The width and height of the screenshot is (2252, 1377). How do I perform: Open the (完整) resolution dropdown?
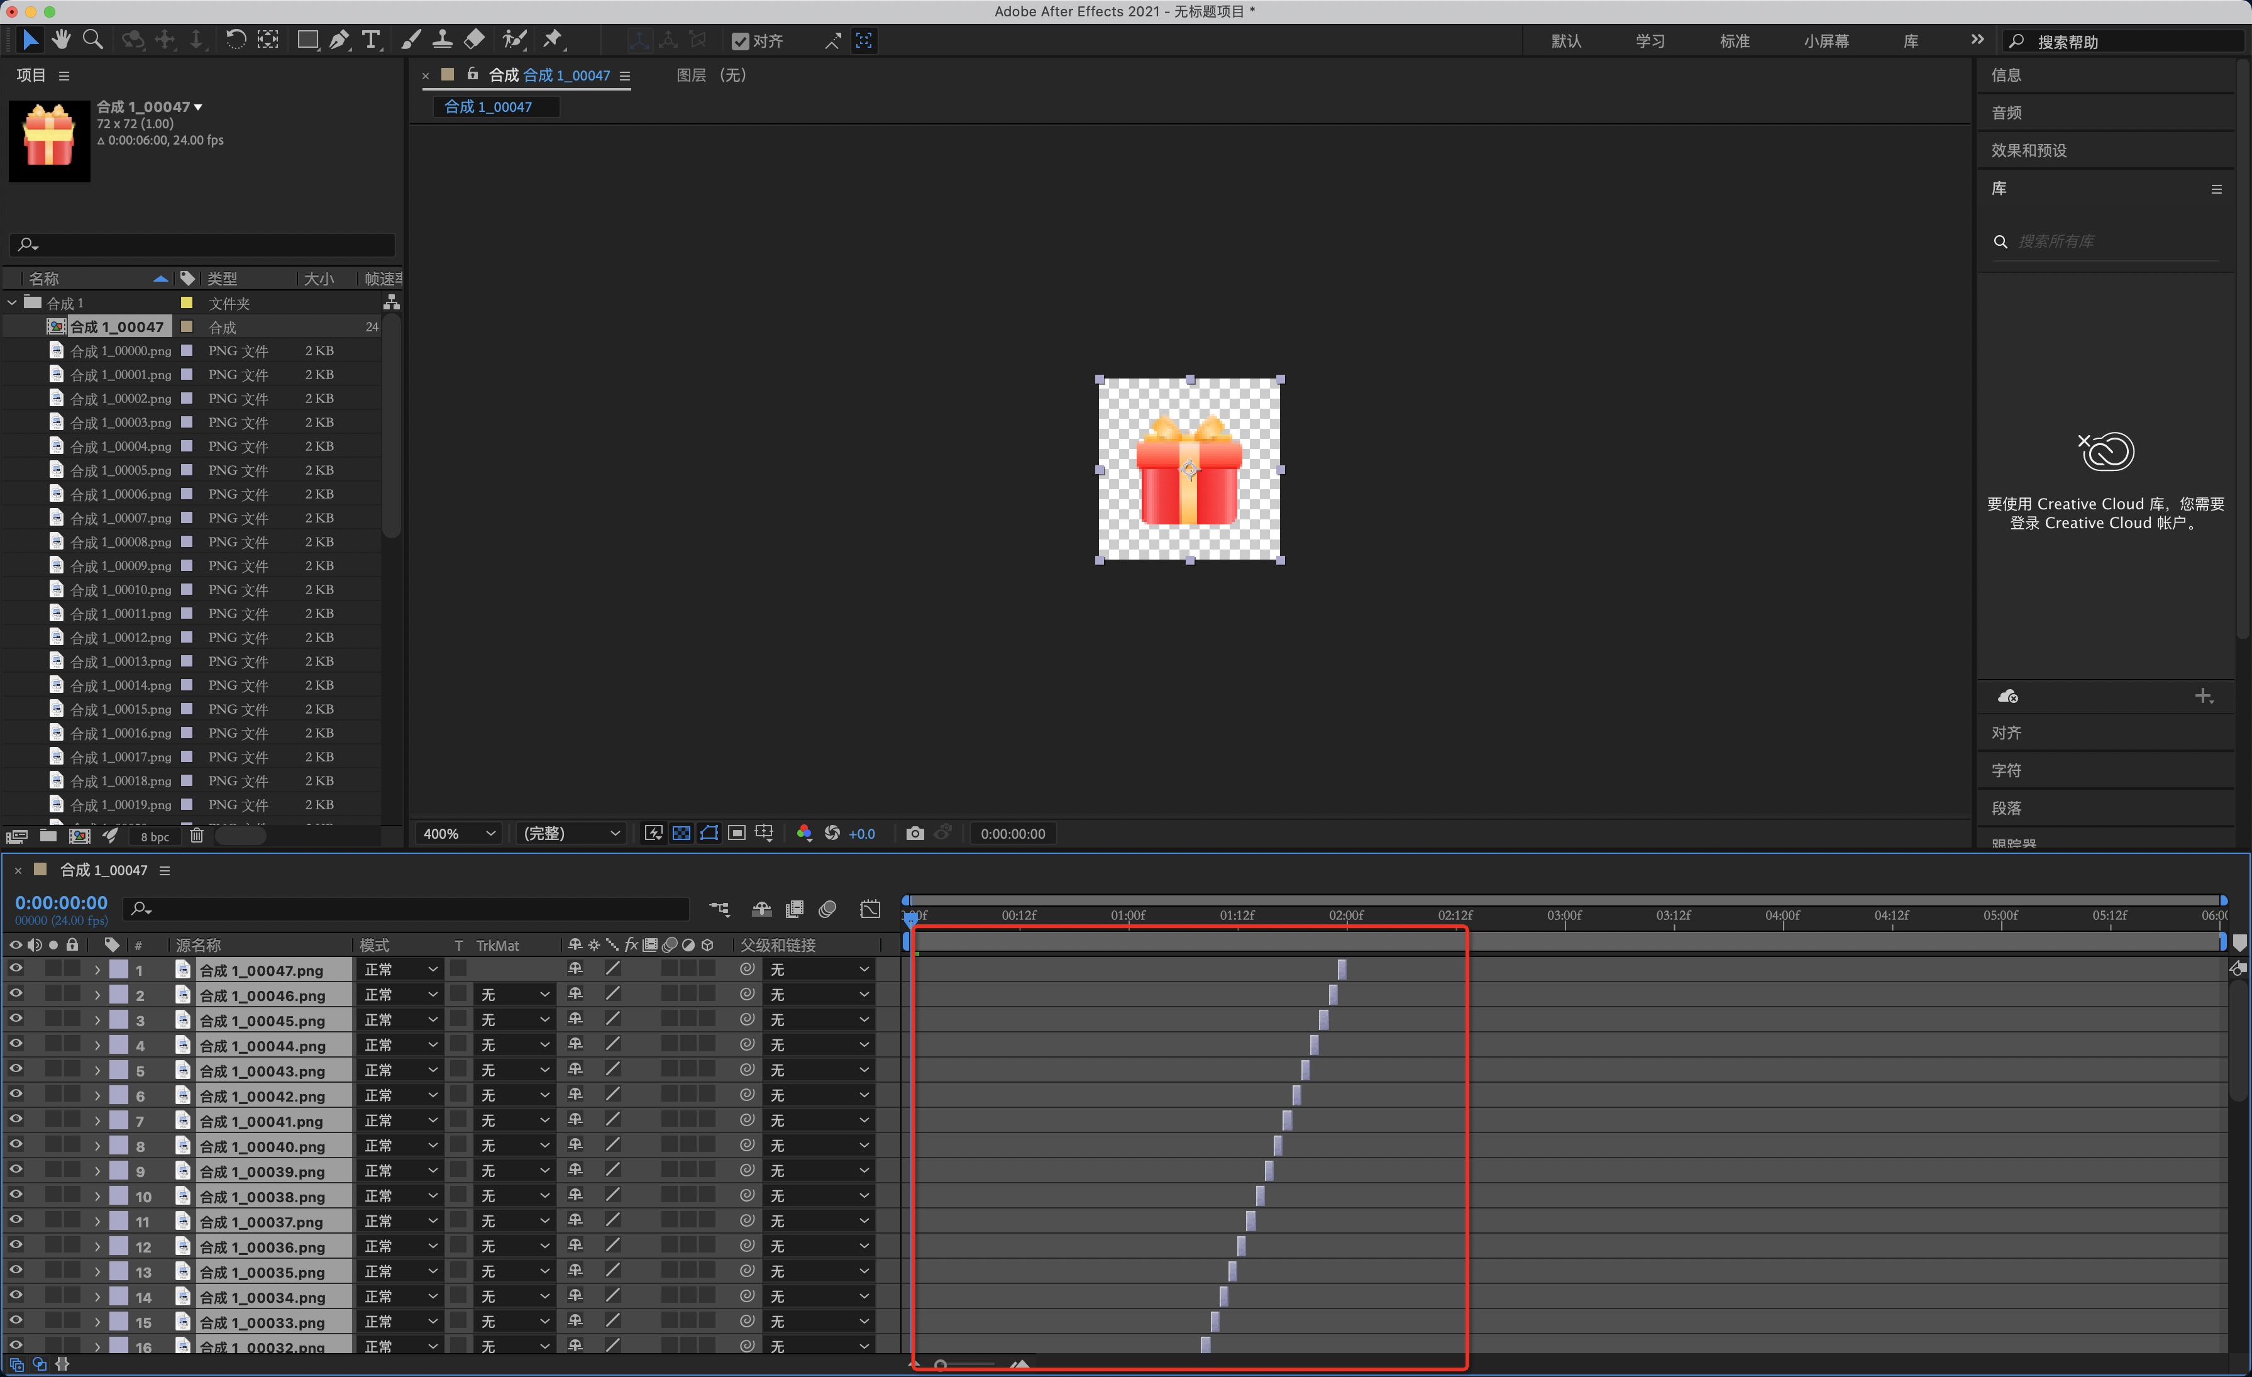point(571,833)
